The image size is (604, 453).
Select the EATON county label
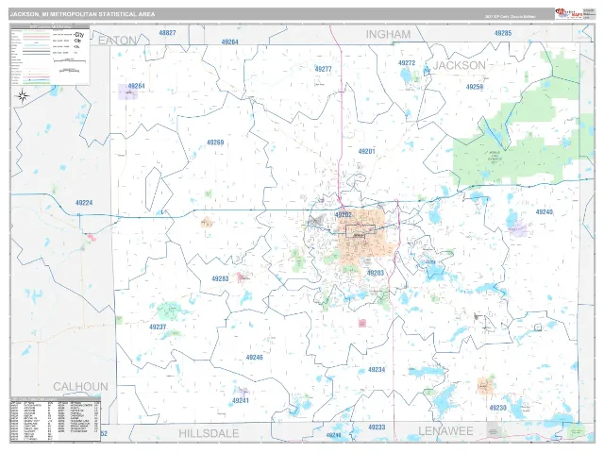[x=117, y=41]
